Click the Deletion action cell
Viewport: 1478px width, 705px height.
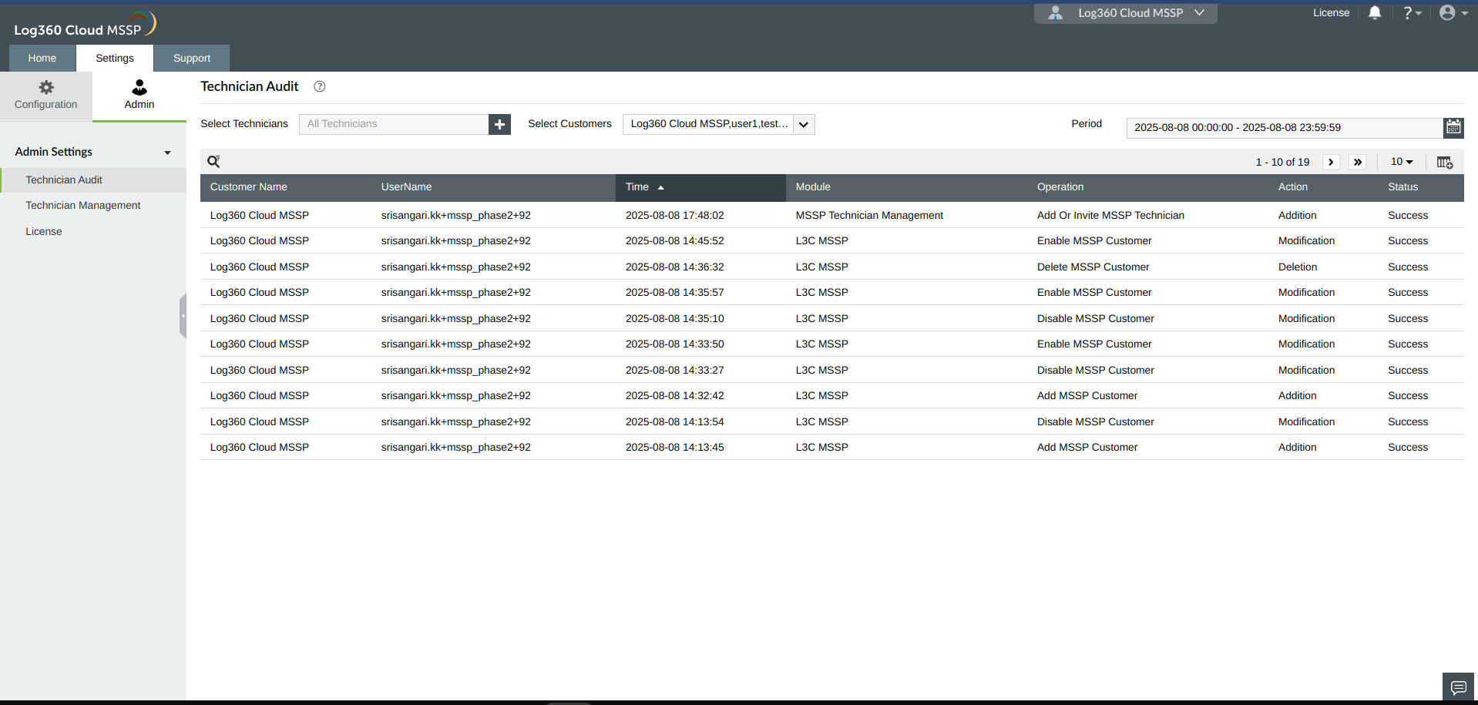[x=1298, y=267]
